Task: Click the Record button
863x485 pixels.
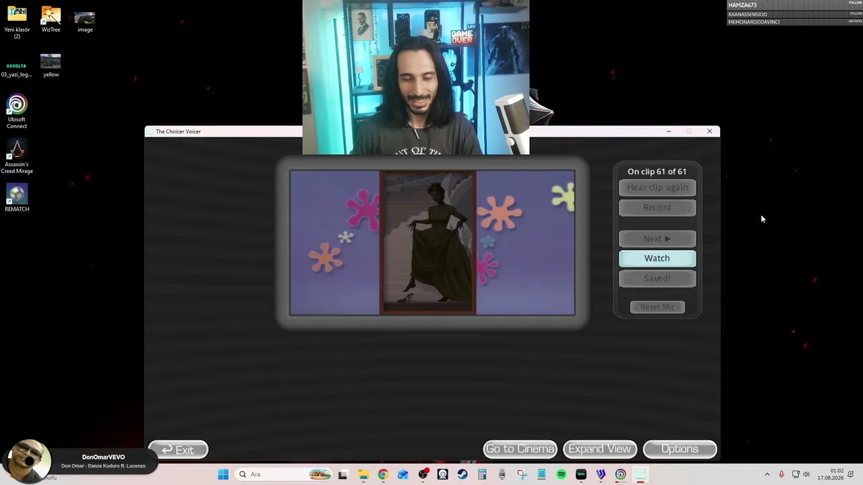Action: (x=657, y=207)
